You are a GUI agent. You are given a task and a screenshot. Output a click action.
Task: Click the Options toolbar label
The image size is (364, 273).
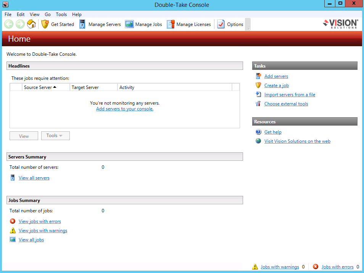coord(235,24)
